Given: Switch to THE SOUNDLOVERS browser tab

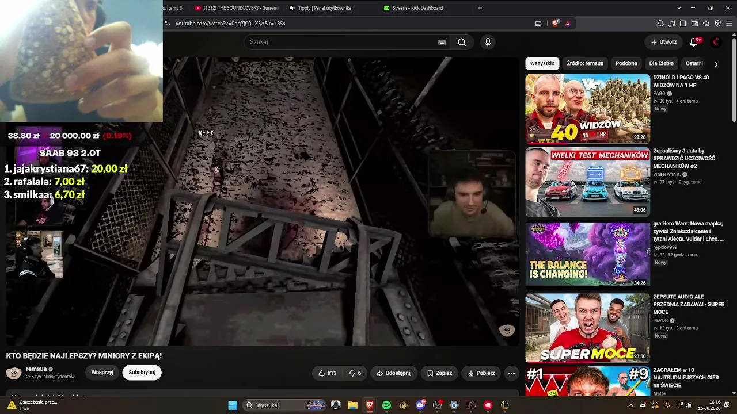Looking at the screenshot, I should pyautogui.click(x=236, y=8).
